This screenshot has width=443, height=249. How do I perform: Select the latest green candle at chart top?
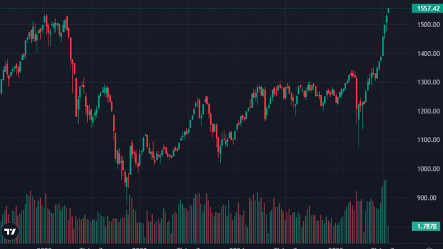[x=388, y=10]
